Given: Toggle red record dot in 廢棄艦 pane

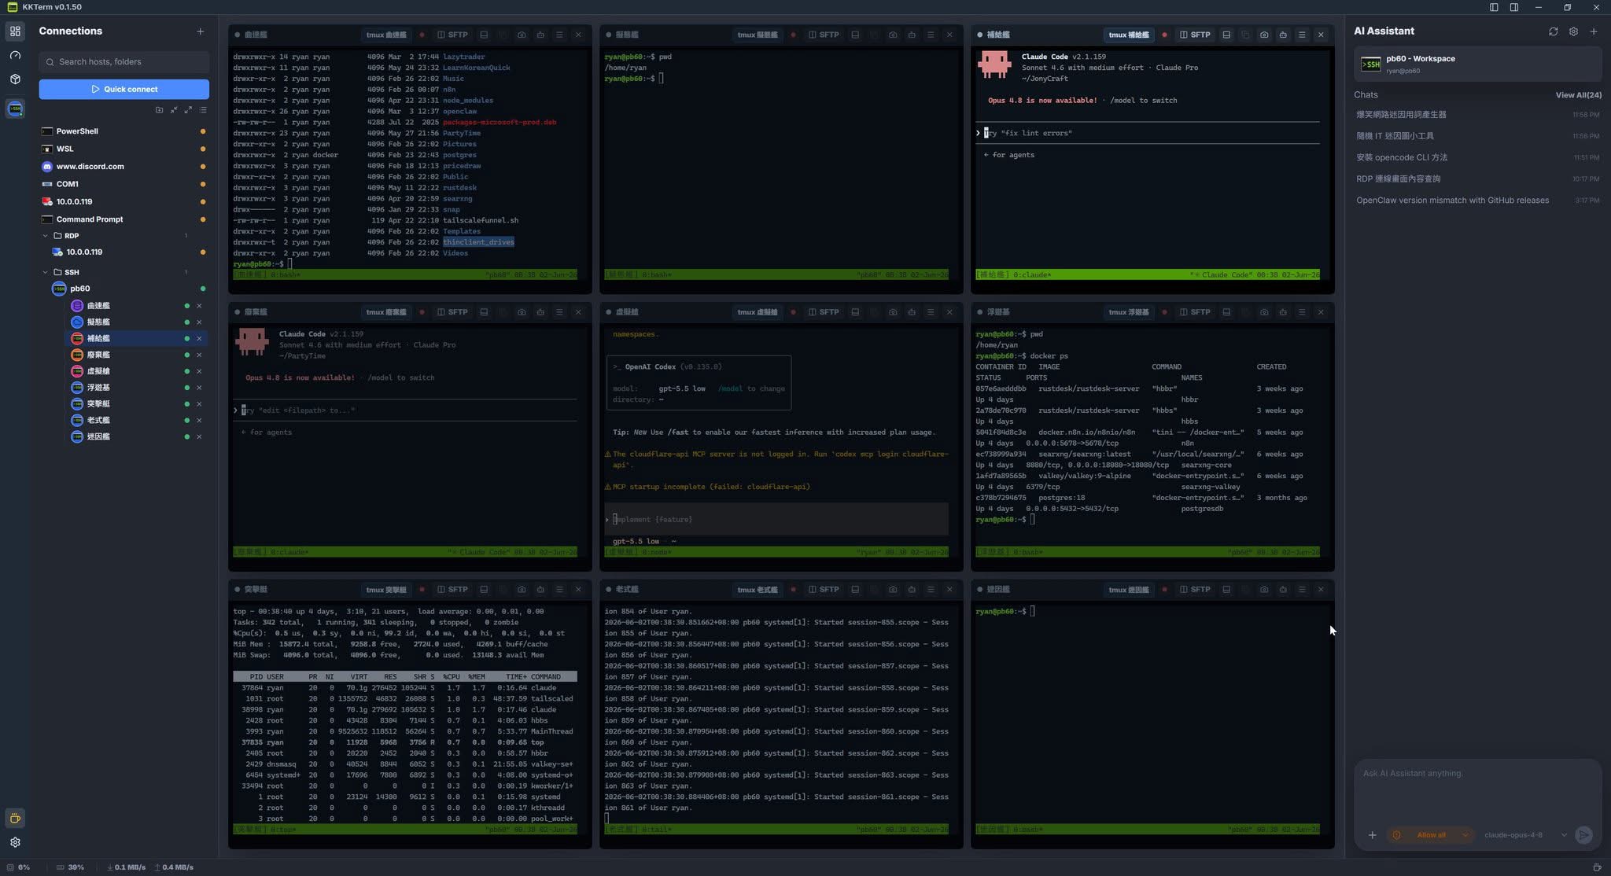Looking at the screenshot, I should pos(422,312).
